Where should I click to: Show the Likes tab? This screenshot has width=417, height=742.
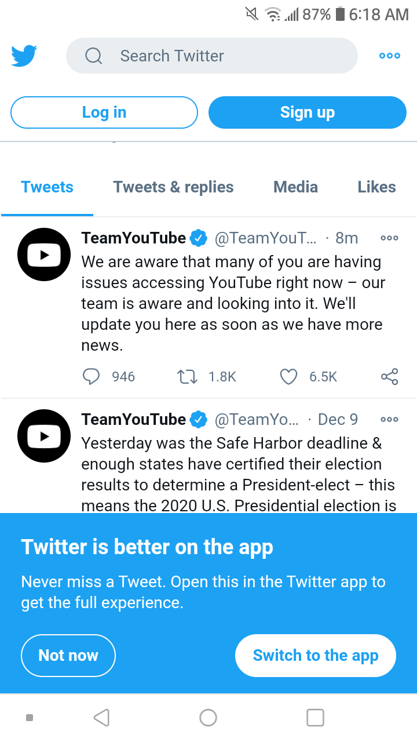tap(376, 187)
